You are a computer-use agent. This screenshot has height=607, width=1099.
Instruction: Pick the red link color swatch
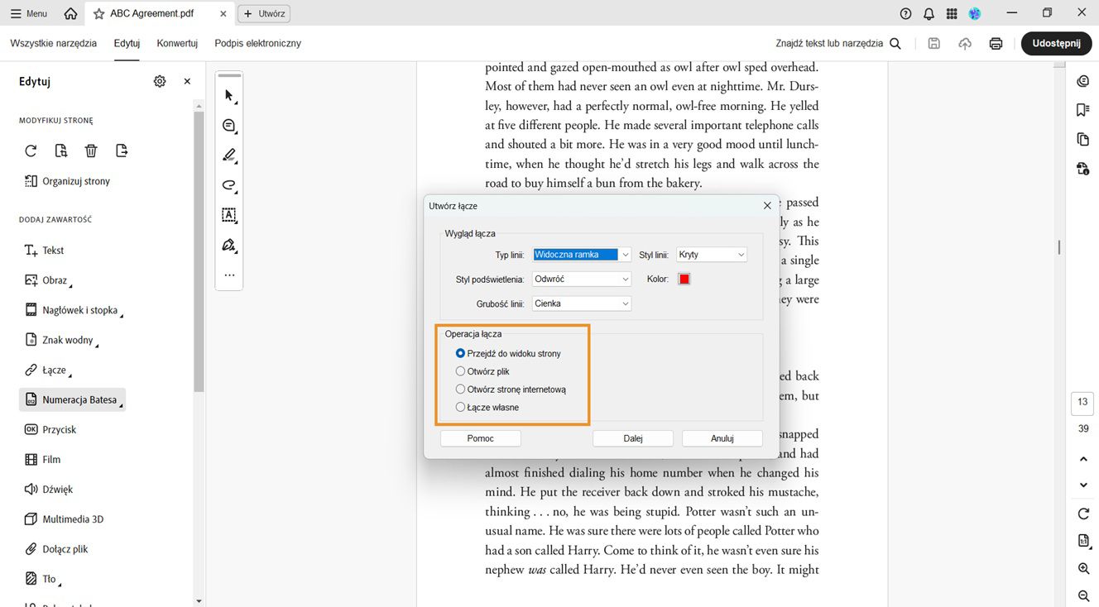[x=684, y=279]
